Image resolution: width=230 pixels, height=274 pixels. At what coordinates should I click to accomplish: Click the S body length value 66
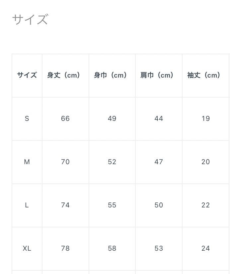65,119
